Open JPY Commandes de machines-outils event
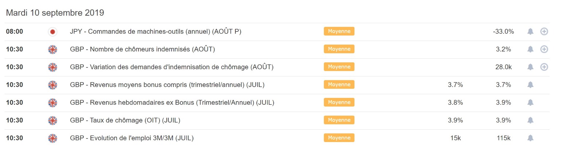The height and width of the screenshot is (154, 569). pyautogui.click(x=156, y=32)
